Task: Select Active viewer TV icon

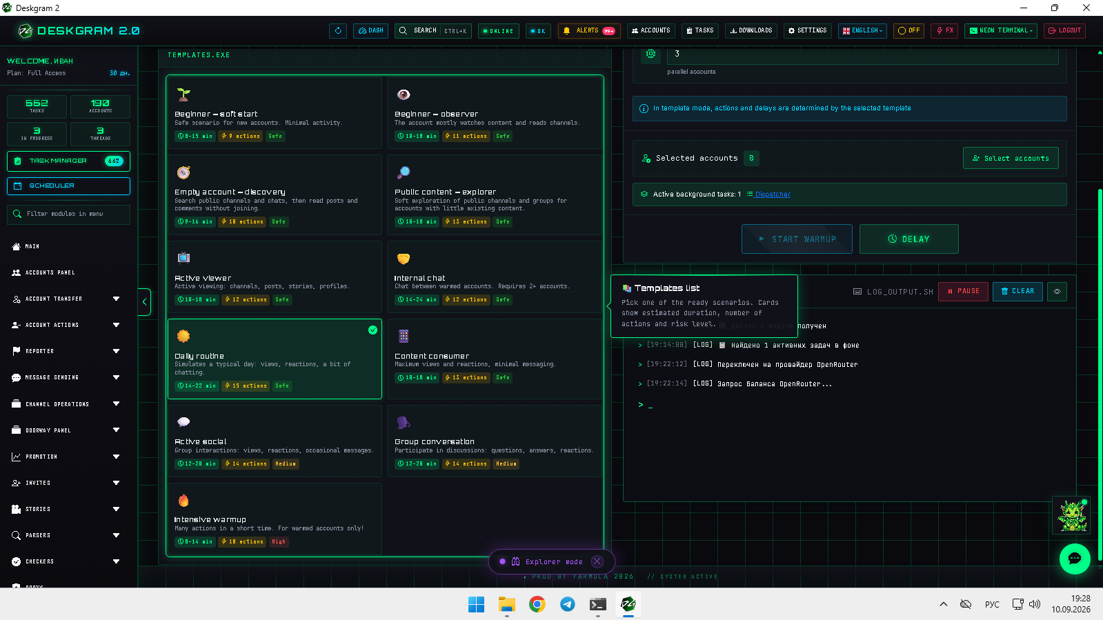Action: coord(183,257)
